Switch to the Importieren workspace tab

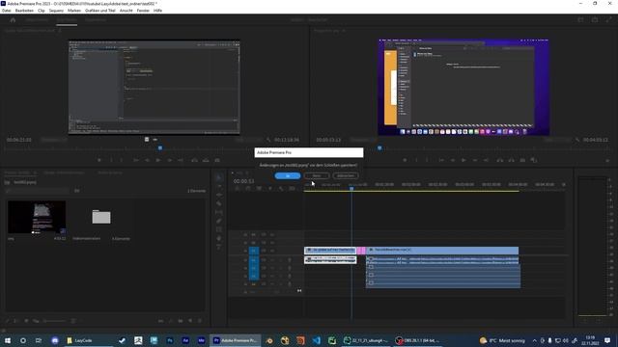(x=37, y=19)
